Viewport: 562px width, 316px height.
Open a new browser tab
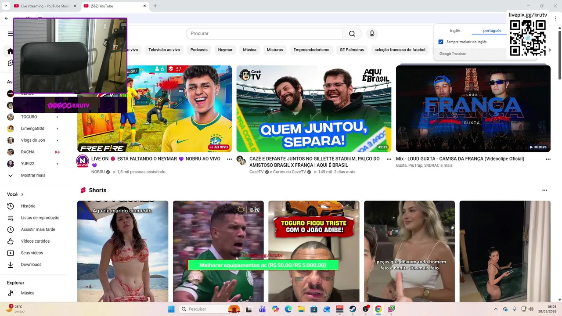pos(155,6)
